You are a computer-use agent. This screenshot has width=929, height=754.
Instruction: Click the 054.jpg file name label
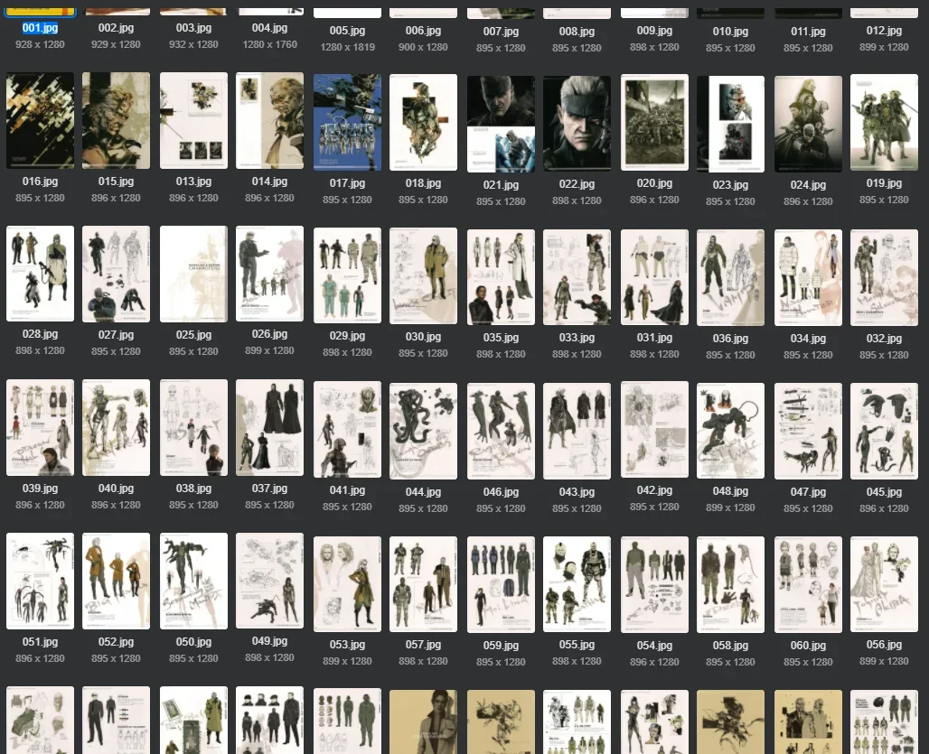coord(654,645)
